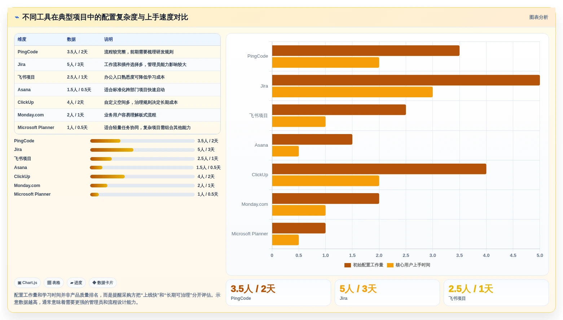Click the blue icon before the title

coord(17,17)
